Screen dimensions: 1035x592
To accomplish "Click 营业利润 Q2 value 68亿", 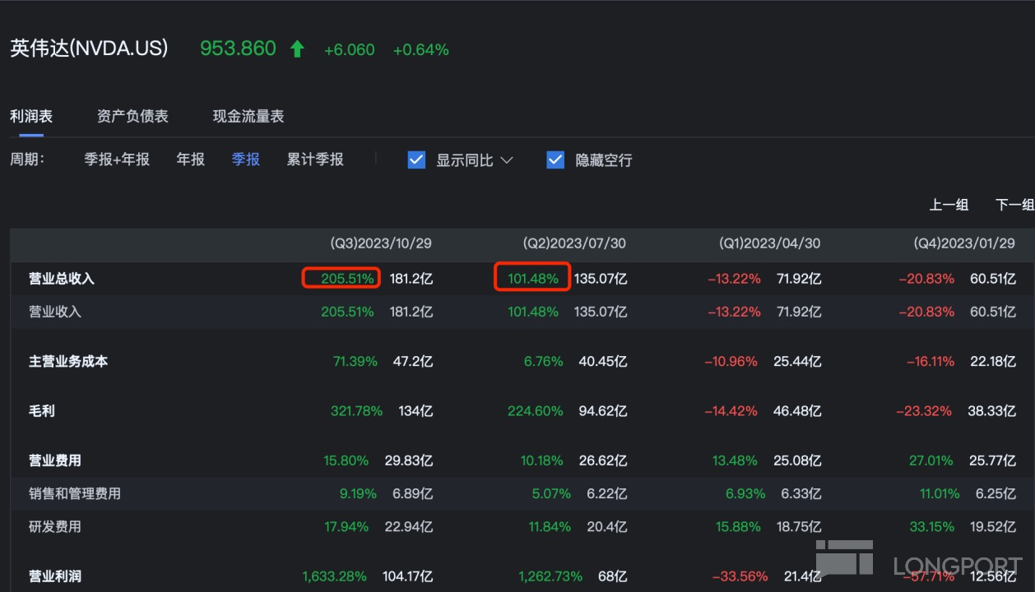I will point(612,576).
